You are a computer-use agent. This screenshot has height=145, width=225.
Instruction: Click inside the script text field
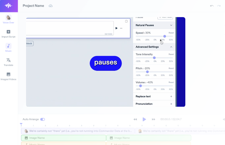[70, 28]
